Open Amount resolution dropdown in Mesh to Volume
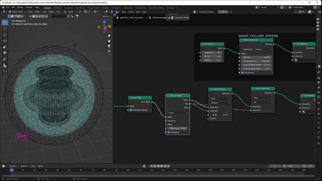This screenshot has width=322, height=181. click(263, 49)
